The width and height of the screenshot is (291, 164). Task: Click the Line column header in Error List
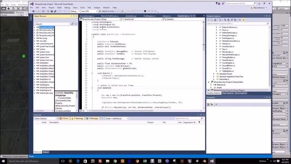(x=180, y=123)
